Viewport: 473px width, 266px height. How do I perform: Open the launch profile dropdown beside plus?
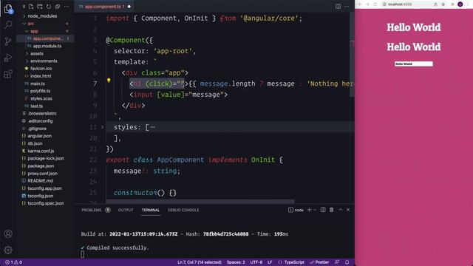(x=315, y=210)
